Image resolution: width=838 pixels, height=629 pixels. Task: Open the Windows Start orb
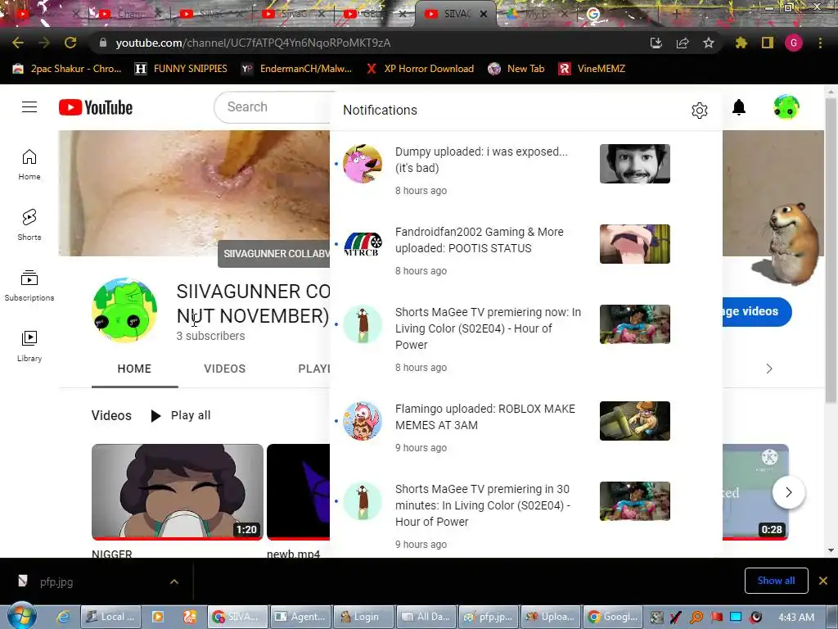point(22,616)
